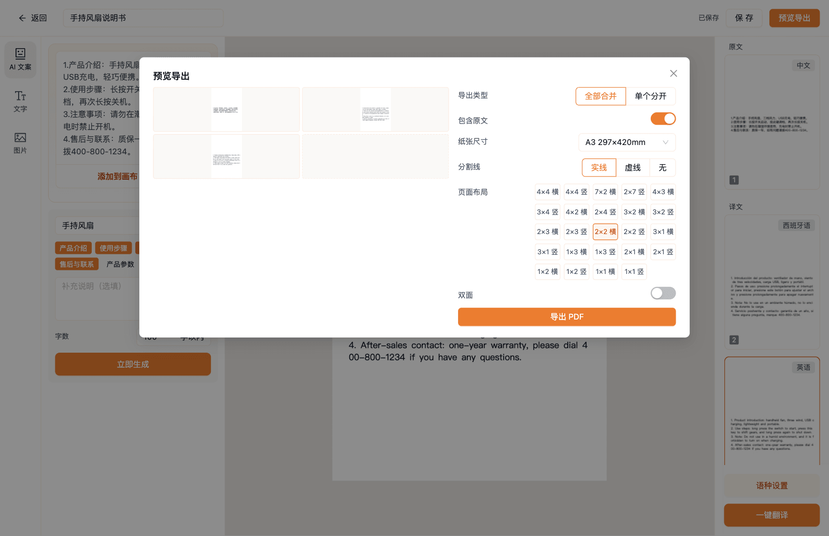Click the 全部合并 export type tab

(x=601, y=96)
